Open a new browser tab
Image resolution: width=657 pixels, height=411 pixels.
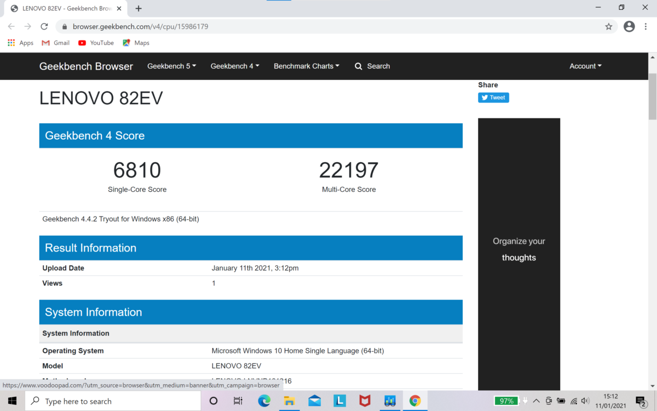139,8
